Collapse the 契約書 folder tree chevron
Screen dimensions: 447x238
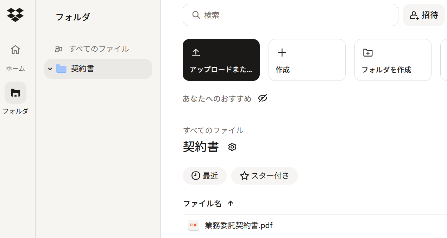click(x=50, y=69)
